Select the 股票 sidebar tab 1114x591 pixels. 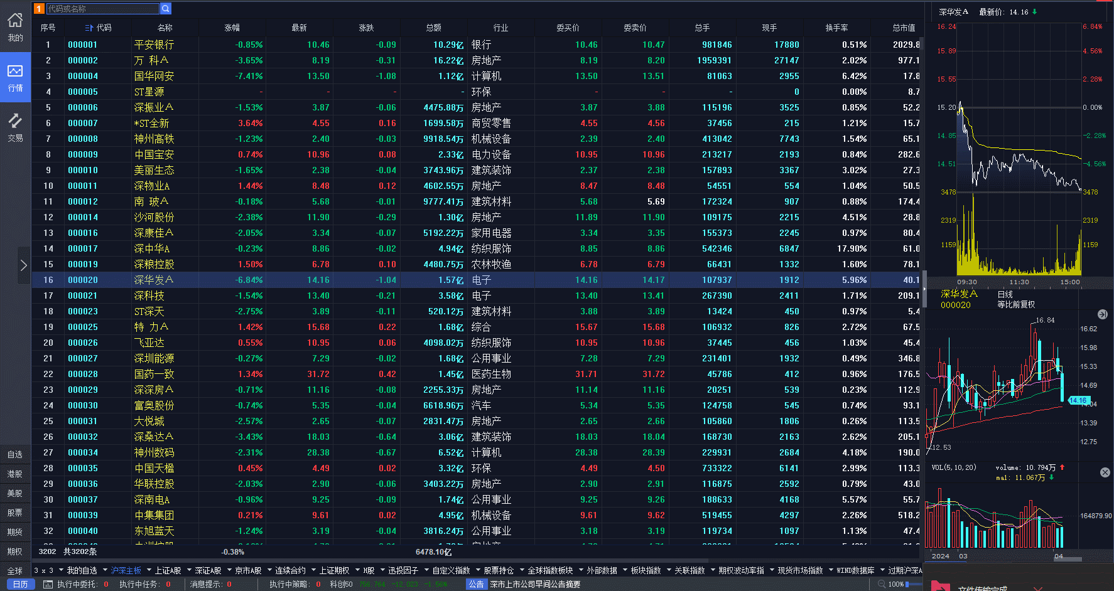tap(15, 513)
